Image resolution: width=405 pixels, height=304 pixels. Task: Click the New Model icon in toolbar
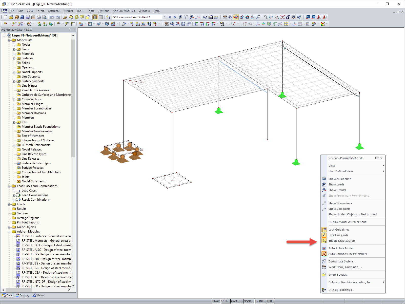[x=6, y=17]
